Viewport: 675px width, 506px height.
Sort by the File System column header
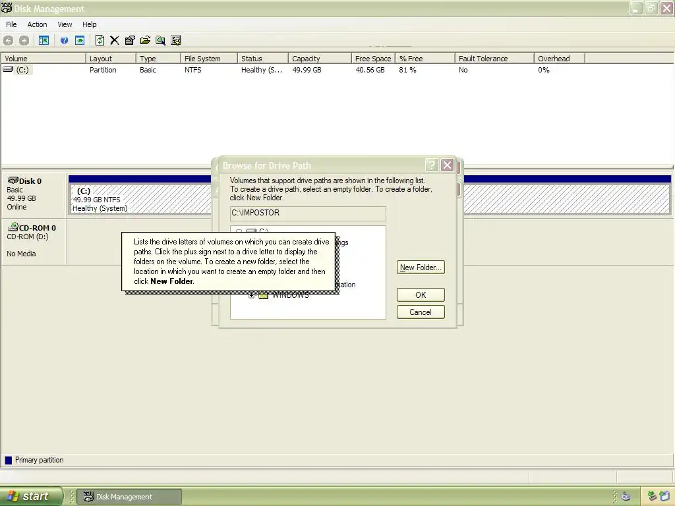point(209,59)
